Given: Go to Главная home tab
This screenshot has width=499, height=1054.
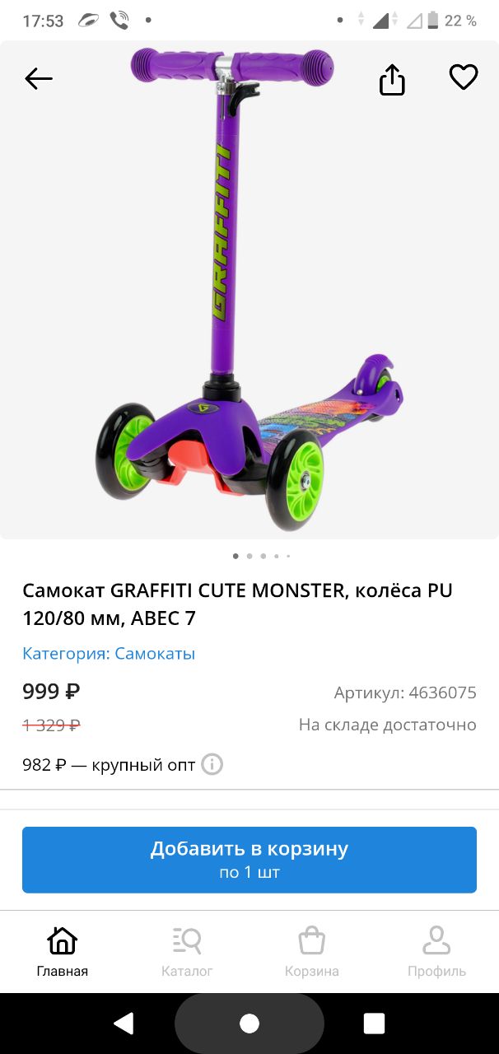Looking at the screenshot, I should point(63,951).
